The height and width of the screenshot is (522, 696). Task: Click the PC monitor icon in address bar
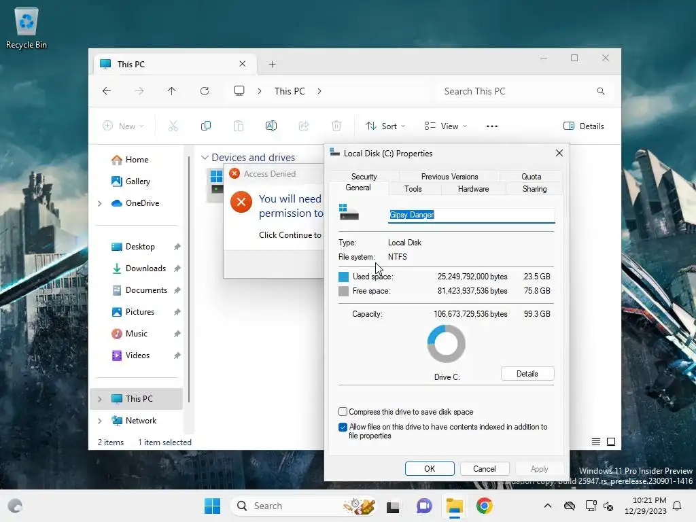[x=239, y=91]
